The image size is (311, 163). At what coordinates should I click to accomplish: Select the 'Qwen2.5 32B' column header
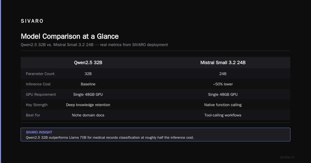(88, 63)
